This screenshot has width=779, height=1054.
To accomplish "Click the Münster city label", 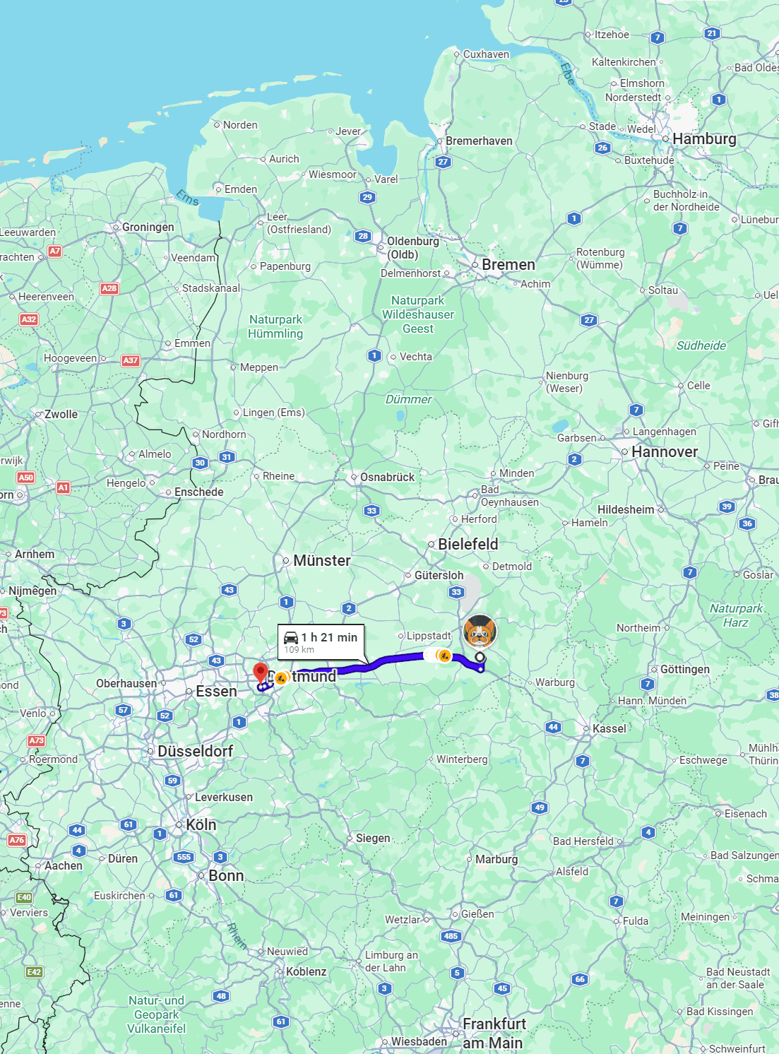I will pos(322,561).
